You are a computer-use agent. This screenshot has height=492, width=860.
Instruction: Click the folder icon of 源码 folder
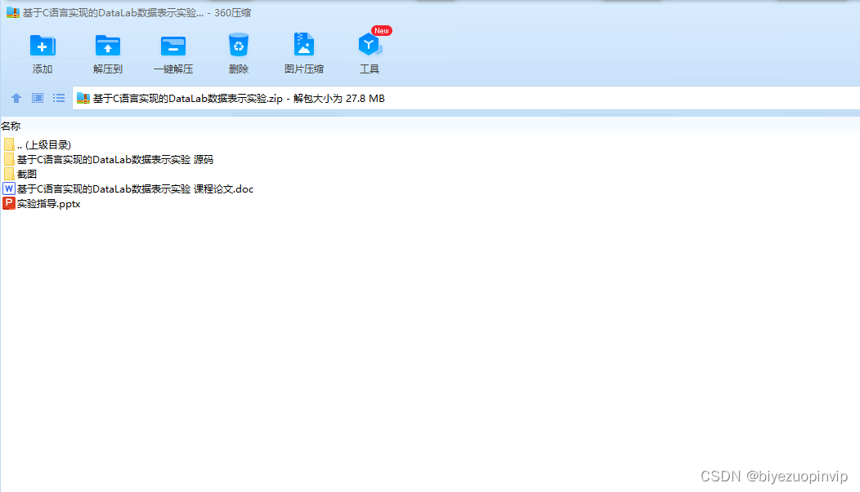pos(9,159)
